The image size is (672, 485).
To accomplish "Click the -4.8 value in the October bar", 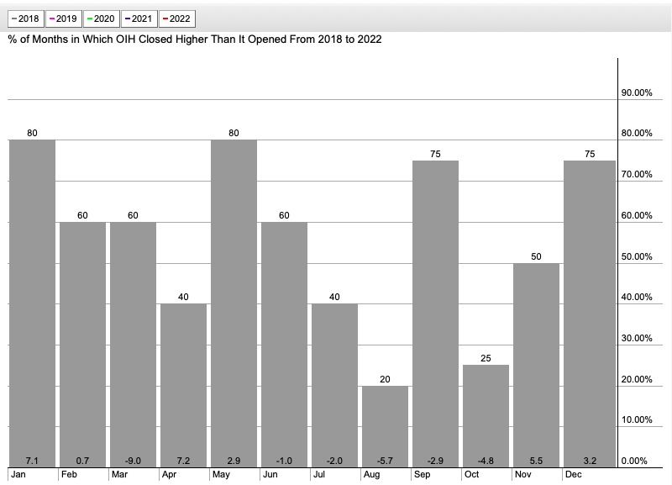I will point(486,461).
